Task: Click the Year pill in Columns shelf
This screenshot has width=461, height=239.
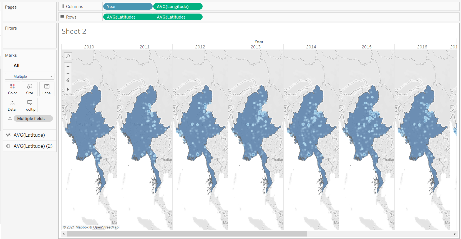Action: pos(127,7)
